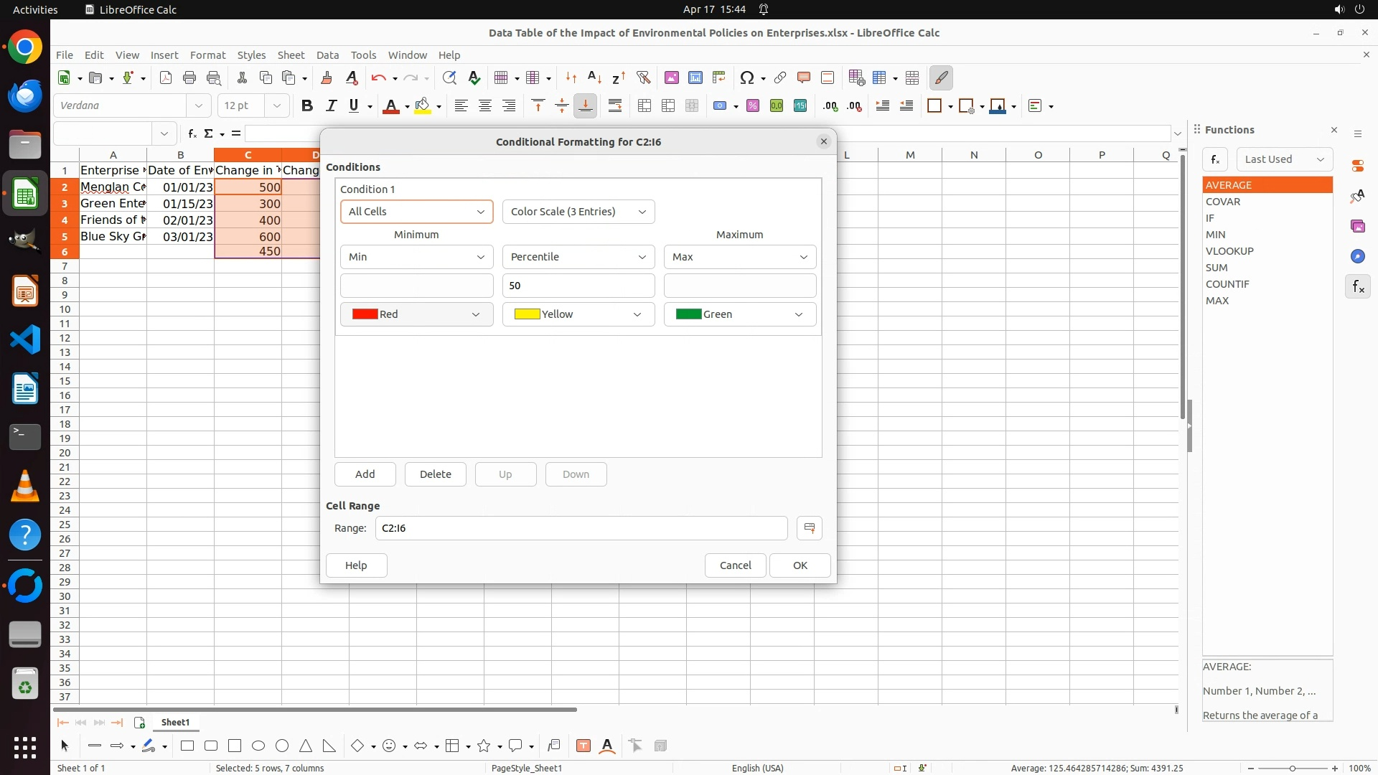Image resolution: width=1378 pixels, height=775 pixels.
Task: Click the Add condition button
Action: coord(365,474)
